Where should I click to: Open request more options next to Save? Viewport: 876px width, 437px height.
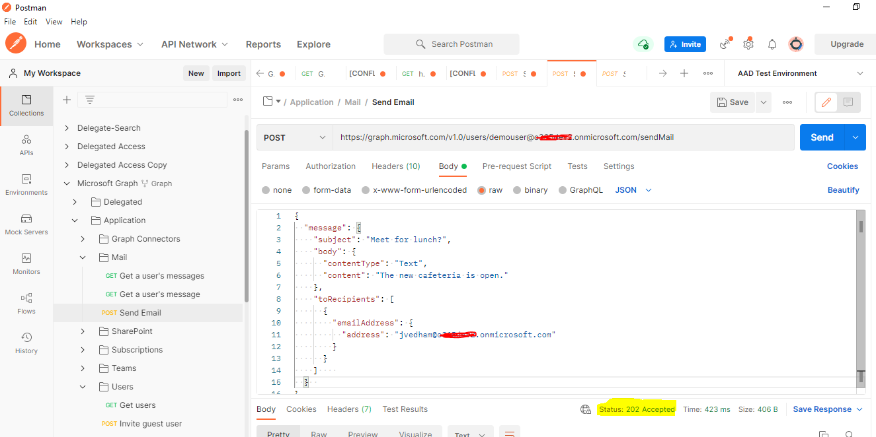(x=787, y=102)
